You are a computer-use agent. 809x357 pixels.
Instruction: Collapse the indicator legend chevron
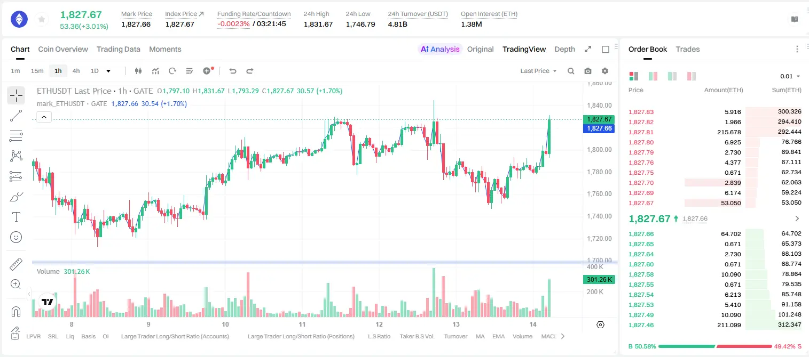tap(44, 117)
